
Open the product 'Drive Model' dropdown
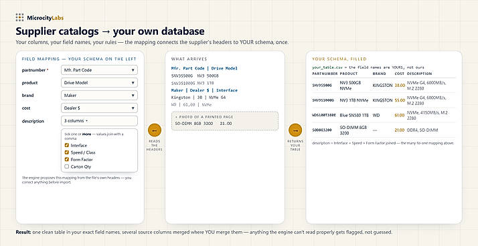click(99, 82)
